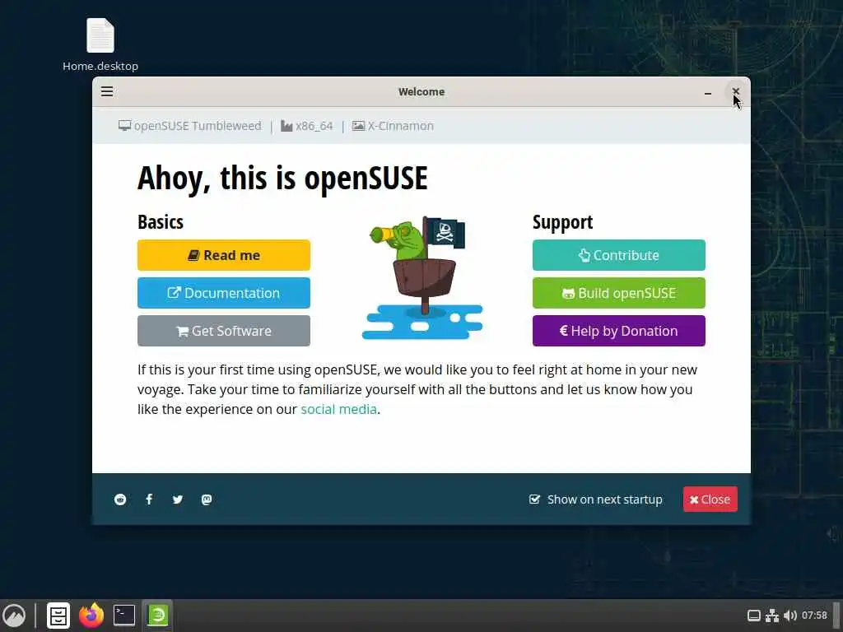Open the Reddit icon in footer
843x632 pixels.
point(120,500)
